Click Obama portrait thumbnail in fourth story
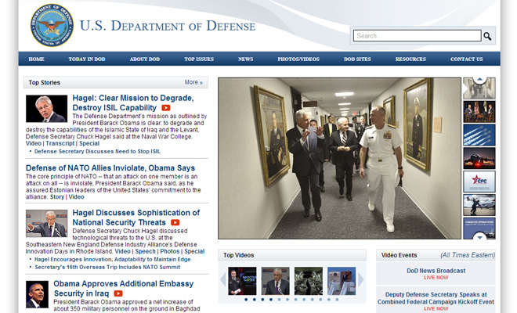 pyautogui.click(x=38, y=294)
